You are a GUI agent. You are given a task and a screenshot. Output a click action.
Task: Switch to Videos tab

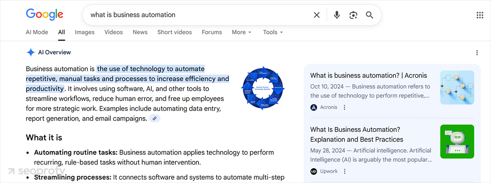tap(113, 32)
